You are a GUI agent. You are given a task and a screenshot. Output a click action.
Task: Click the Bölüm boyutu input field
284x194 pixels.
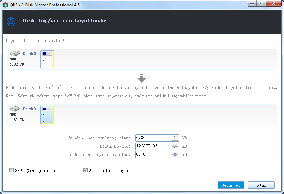coord(154,146)
